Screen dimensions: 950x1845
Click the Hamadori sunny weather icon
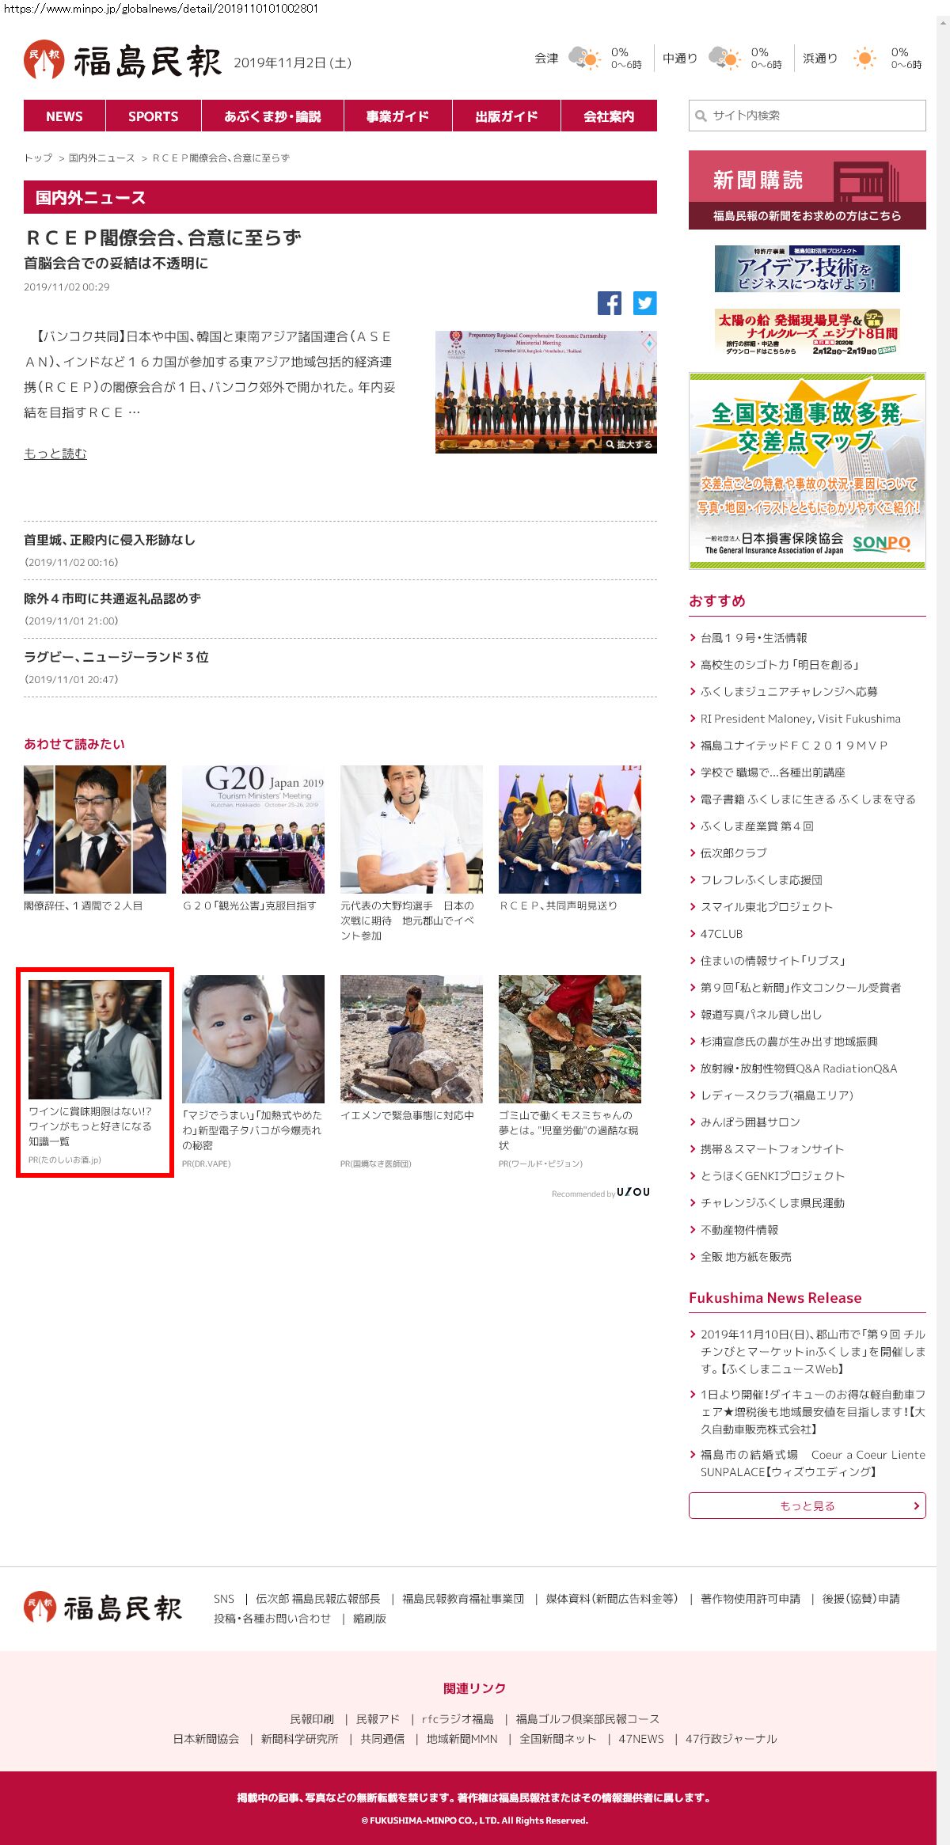pyautogui.click(x=864, y=59)
